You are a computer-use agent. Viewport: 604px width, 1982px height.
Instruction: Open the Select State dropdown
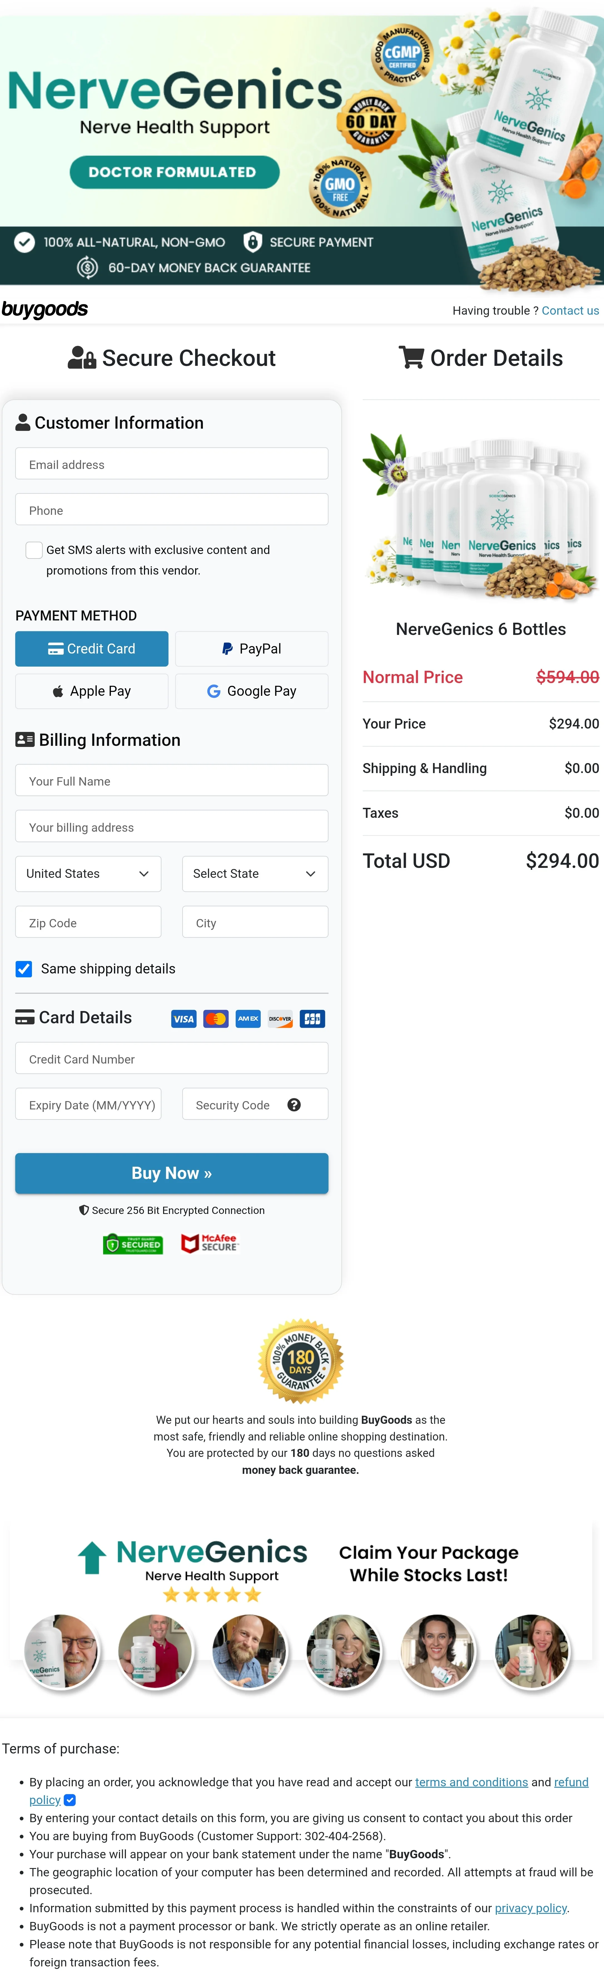point(255,874)
